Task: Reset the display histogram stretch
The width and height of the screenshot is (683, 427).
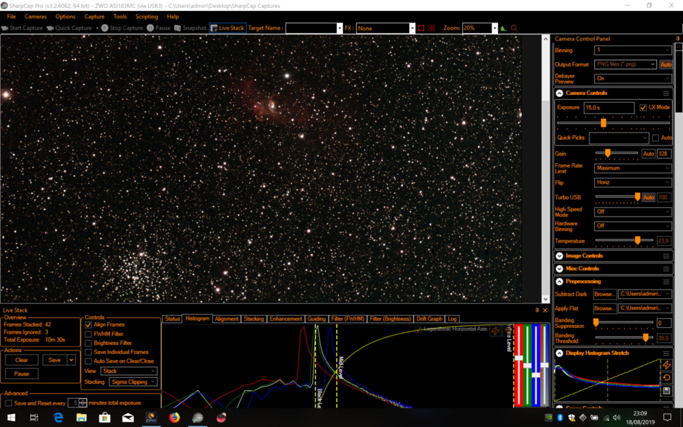Action: coord(667,378)
